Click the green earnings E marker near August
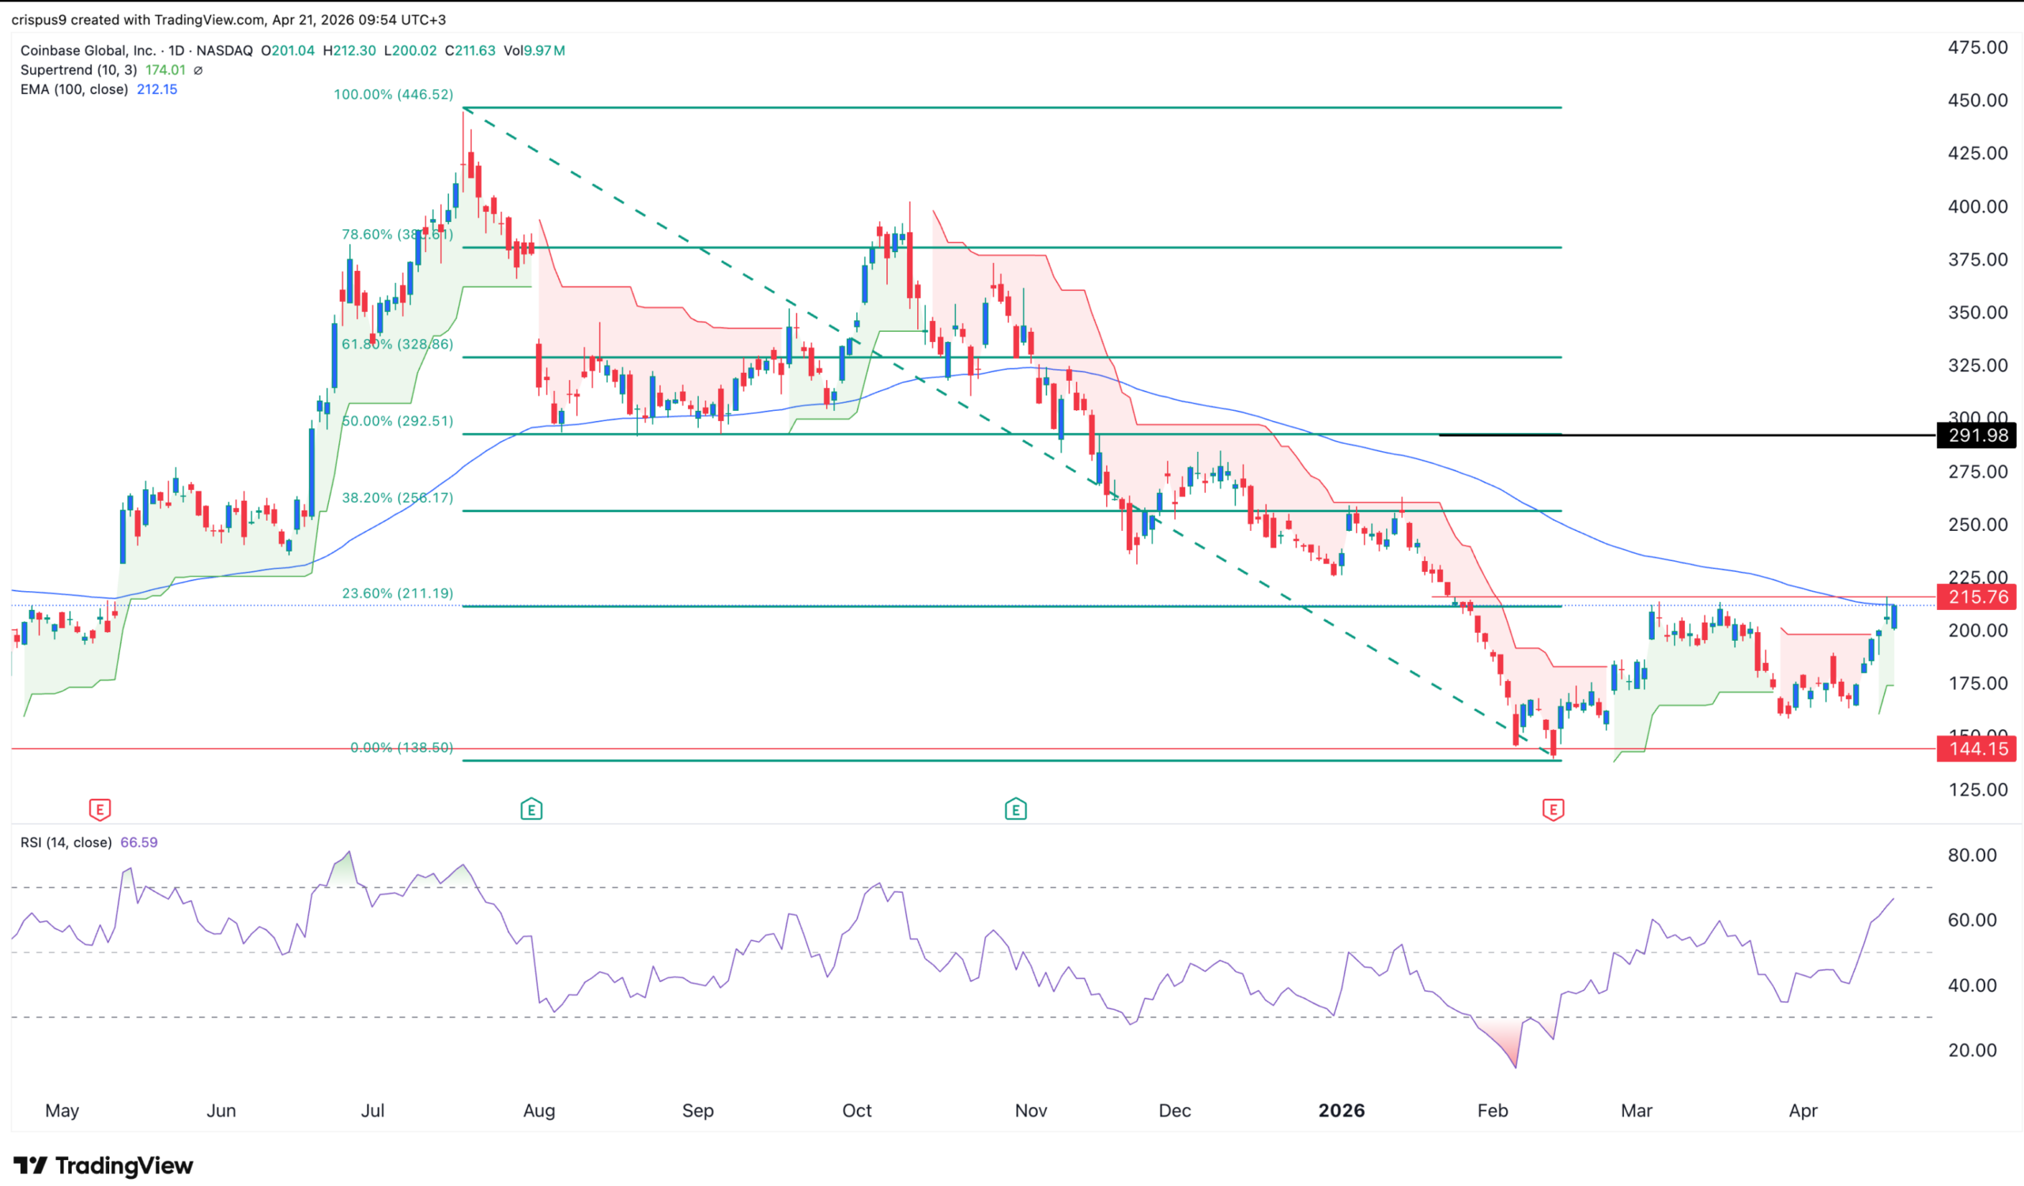2024x1186 pixels. pos(531,809)
